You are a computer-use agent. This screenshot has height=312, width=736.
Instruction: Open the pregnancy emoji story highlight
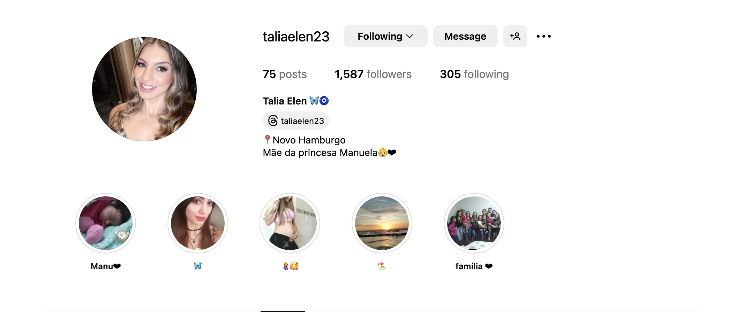pyautogui.click(x=290, y=223)
